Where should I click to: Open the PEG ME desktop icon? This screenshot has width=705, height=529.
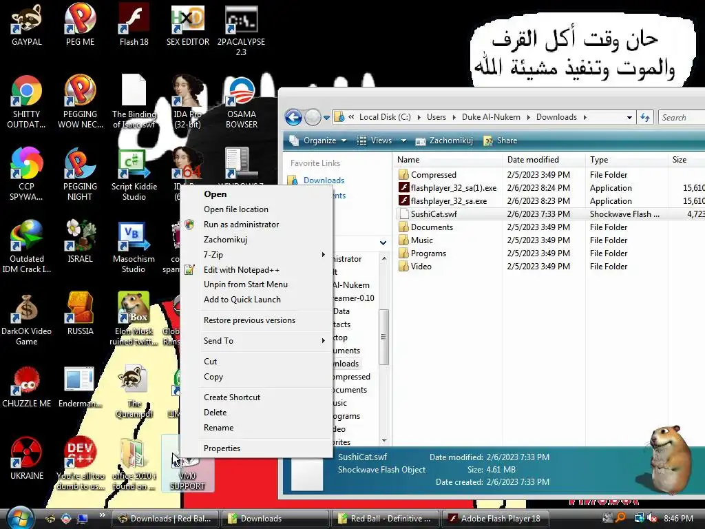click(x=80, y=25)
